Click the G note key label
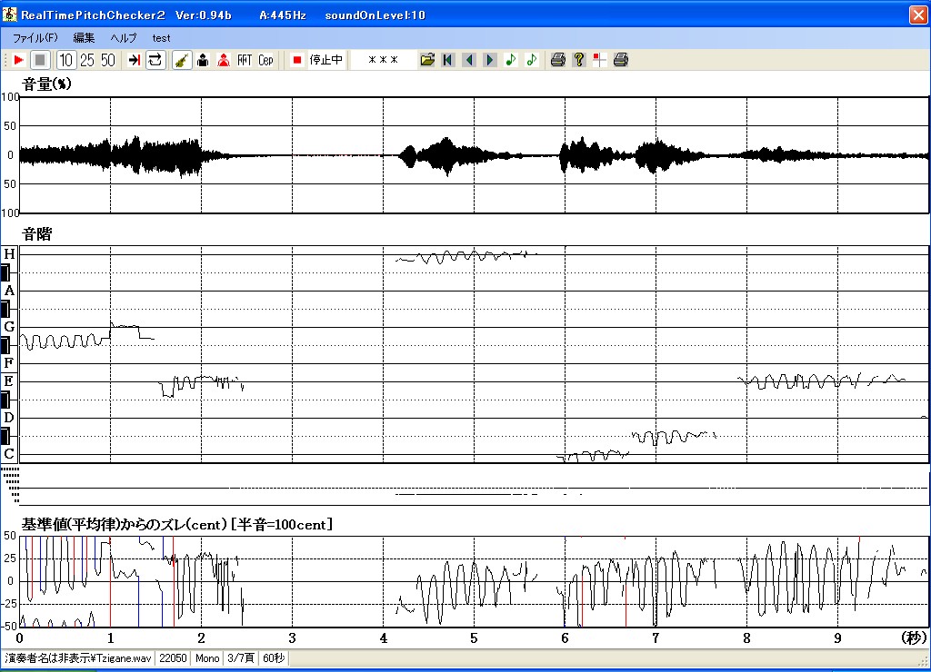Image resolution: width=931 pixels, height=672 pixels. point(9,327)
